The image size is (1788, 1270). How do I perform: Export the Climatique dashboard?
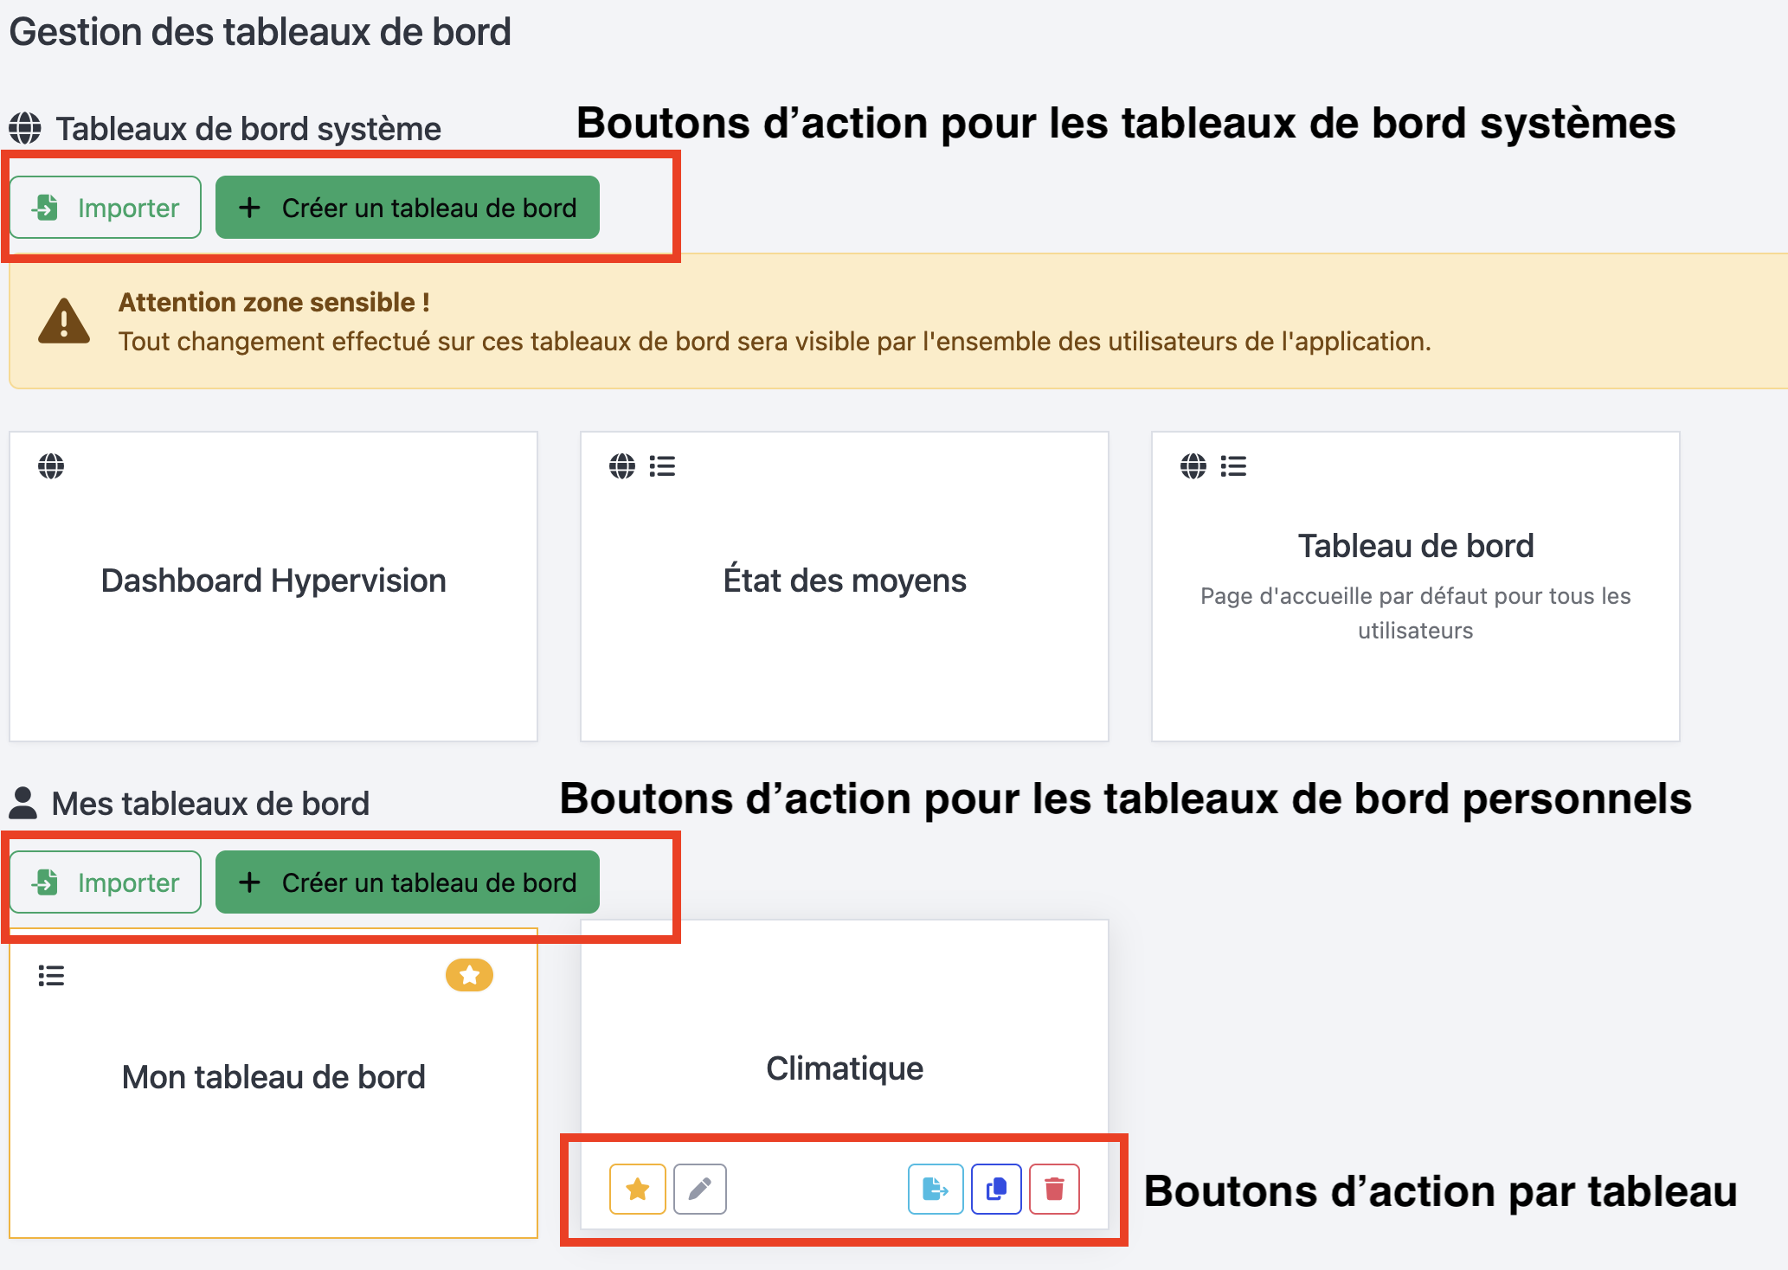point(936,1190)
